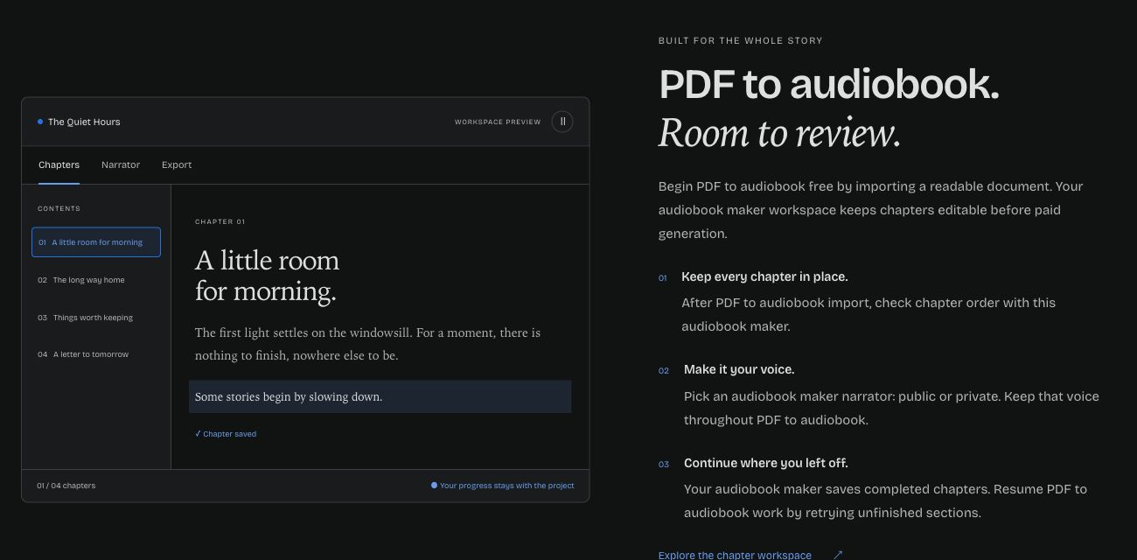Open the Chapters tab
Screen dimensions: 1137x560
59,164
